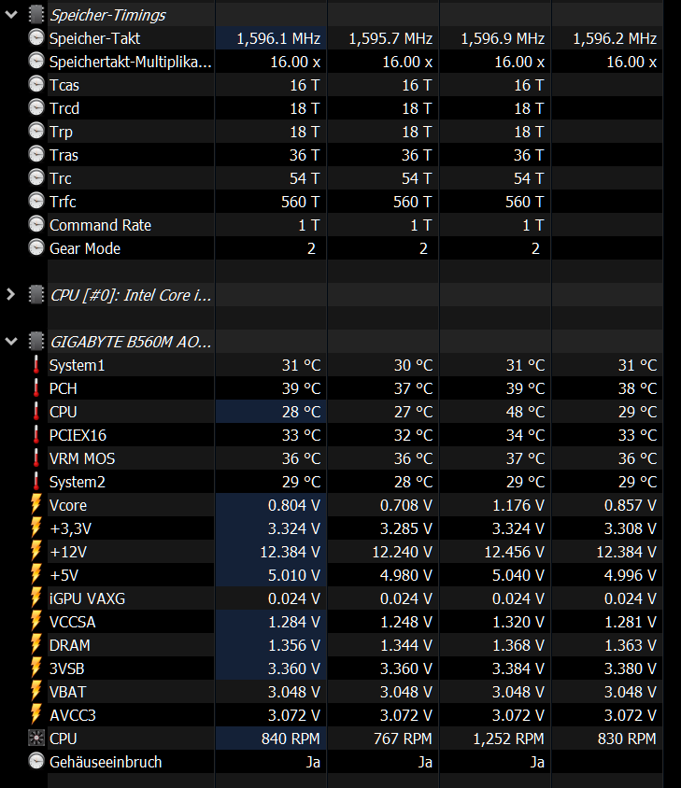Select the Speicher-Timings group heading
The image size is (681, 788).
point(107,15)
